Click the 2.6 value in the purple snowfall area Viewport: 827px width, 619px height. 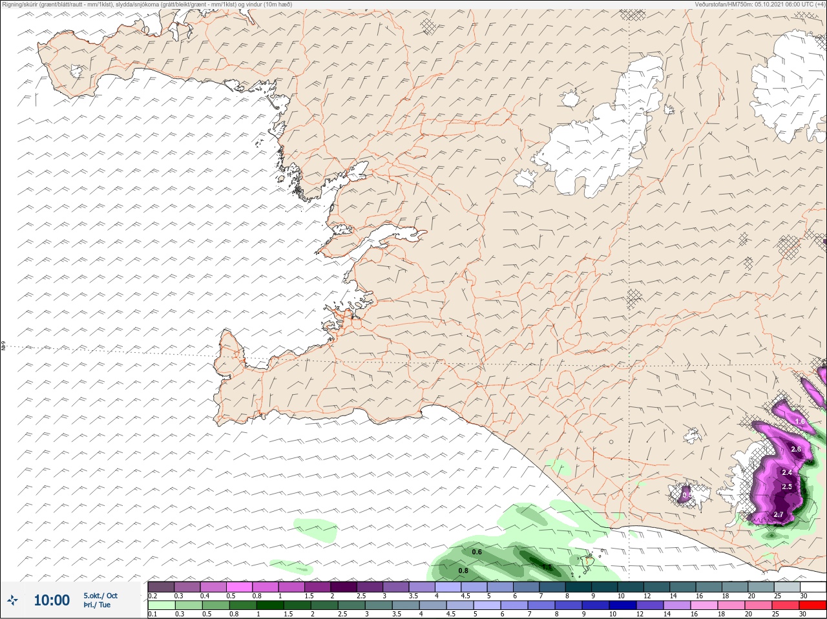796,449
